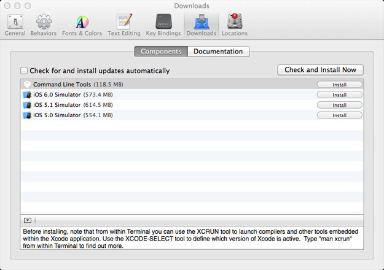Click the XCRUN description text
The image size is (384, 270).
pos(190,239)
